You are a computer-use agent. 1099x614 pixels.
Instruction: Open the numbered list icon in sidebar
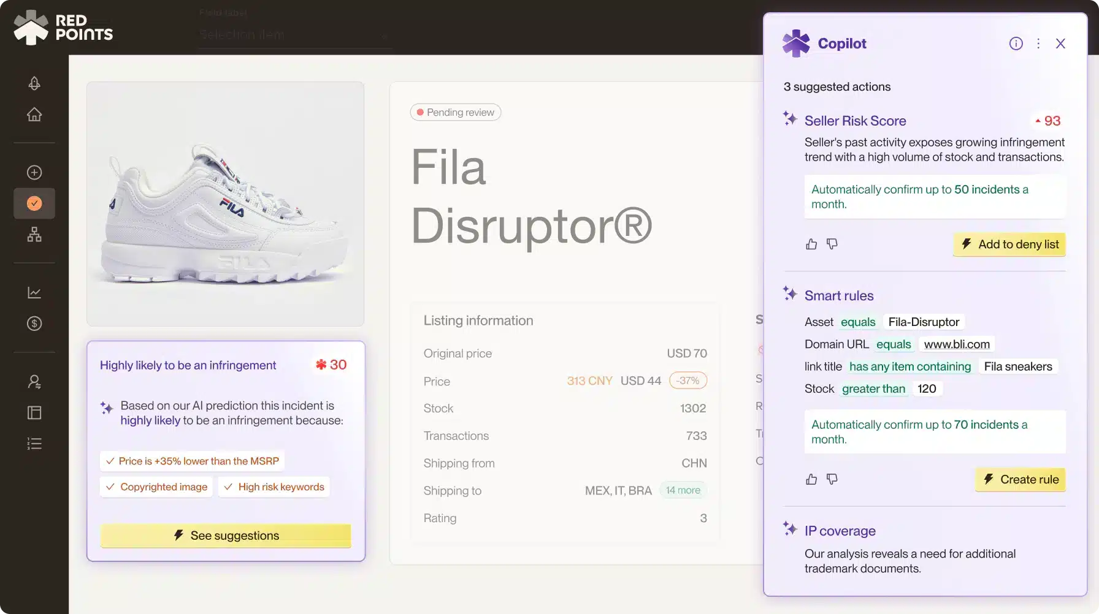(34, 444)
